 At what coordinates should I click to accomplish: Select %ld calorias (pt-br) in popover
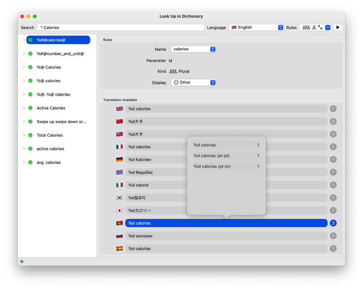coord(226,167)
